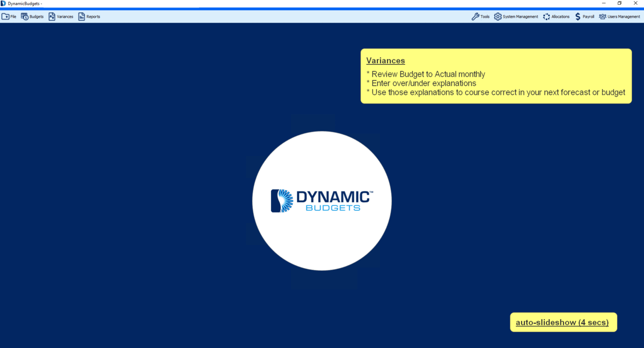Screen dimensions: 644x348
Task: Click the Payroll dollar sign icon
Action: point(577,17)
